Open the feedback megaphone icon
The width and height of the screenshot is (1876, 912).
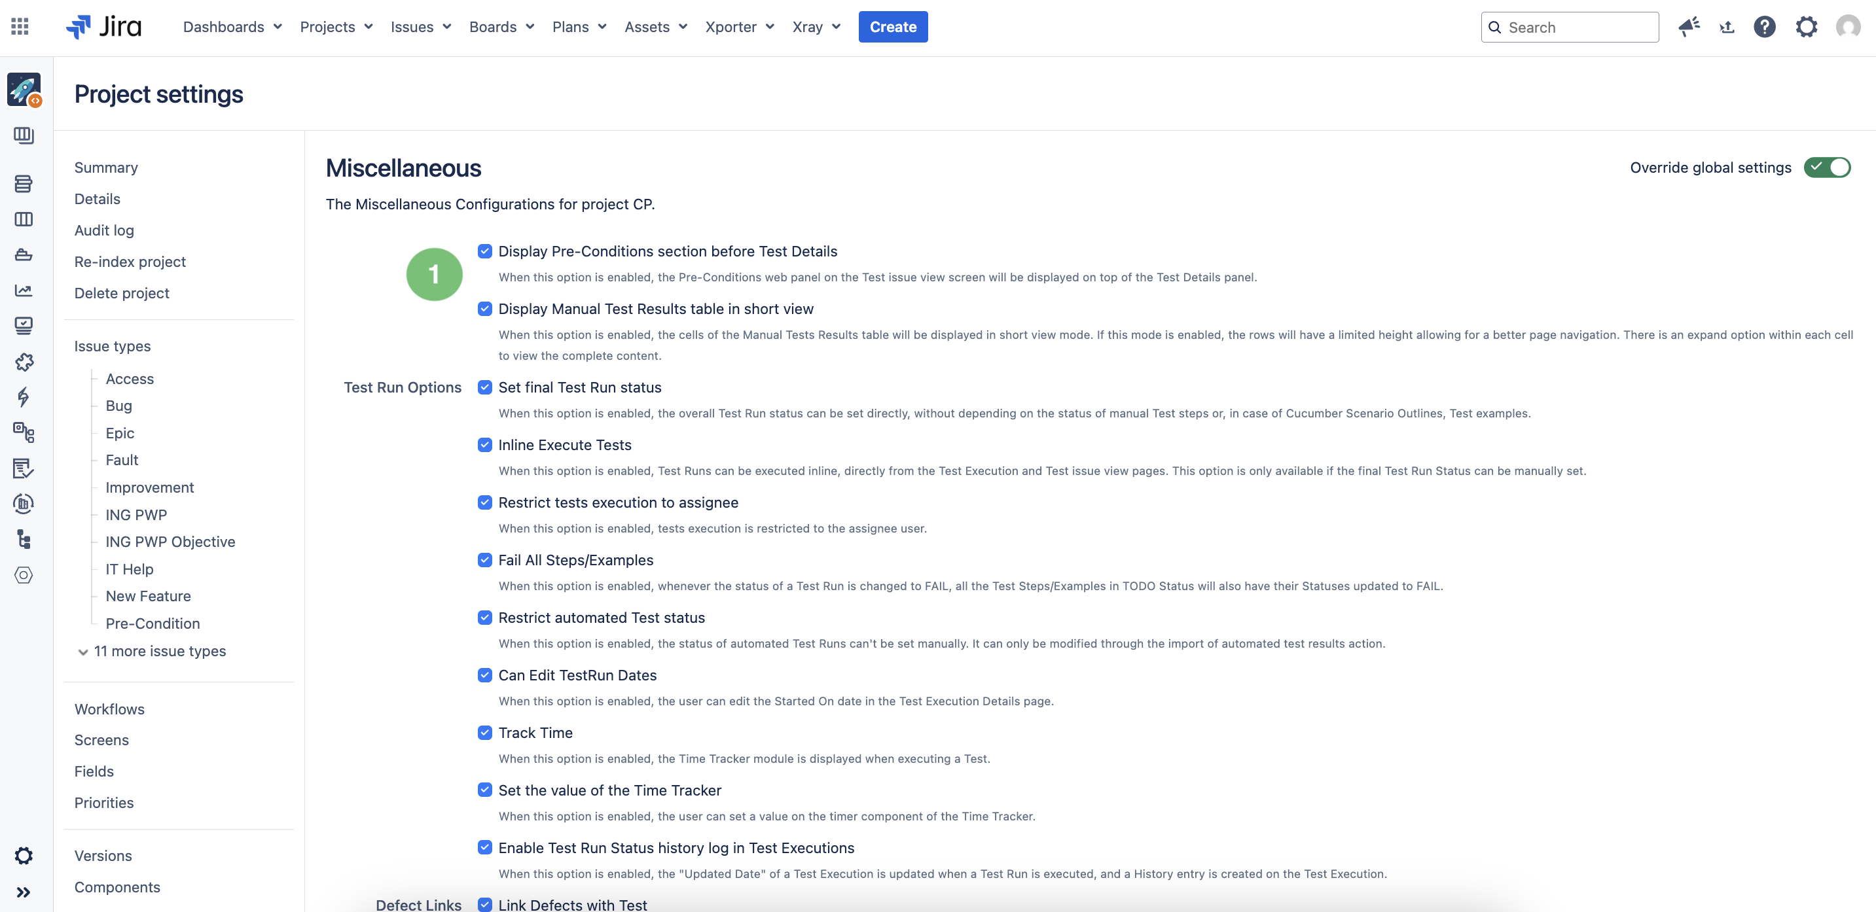[x=1689, y=27]
